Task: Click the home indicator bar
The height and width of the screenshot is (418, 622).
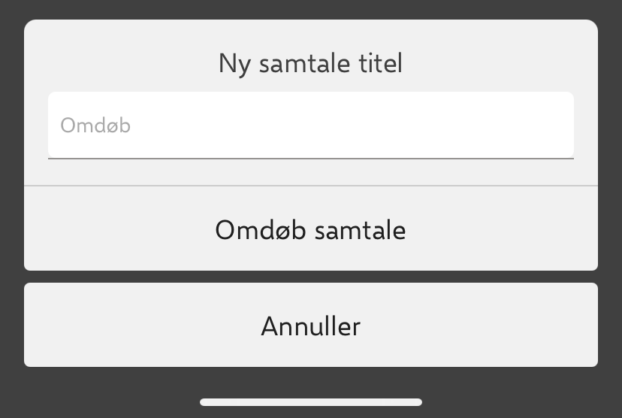Action: (x=311, y=402)
